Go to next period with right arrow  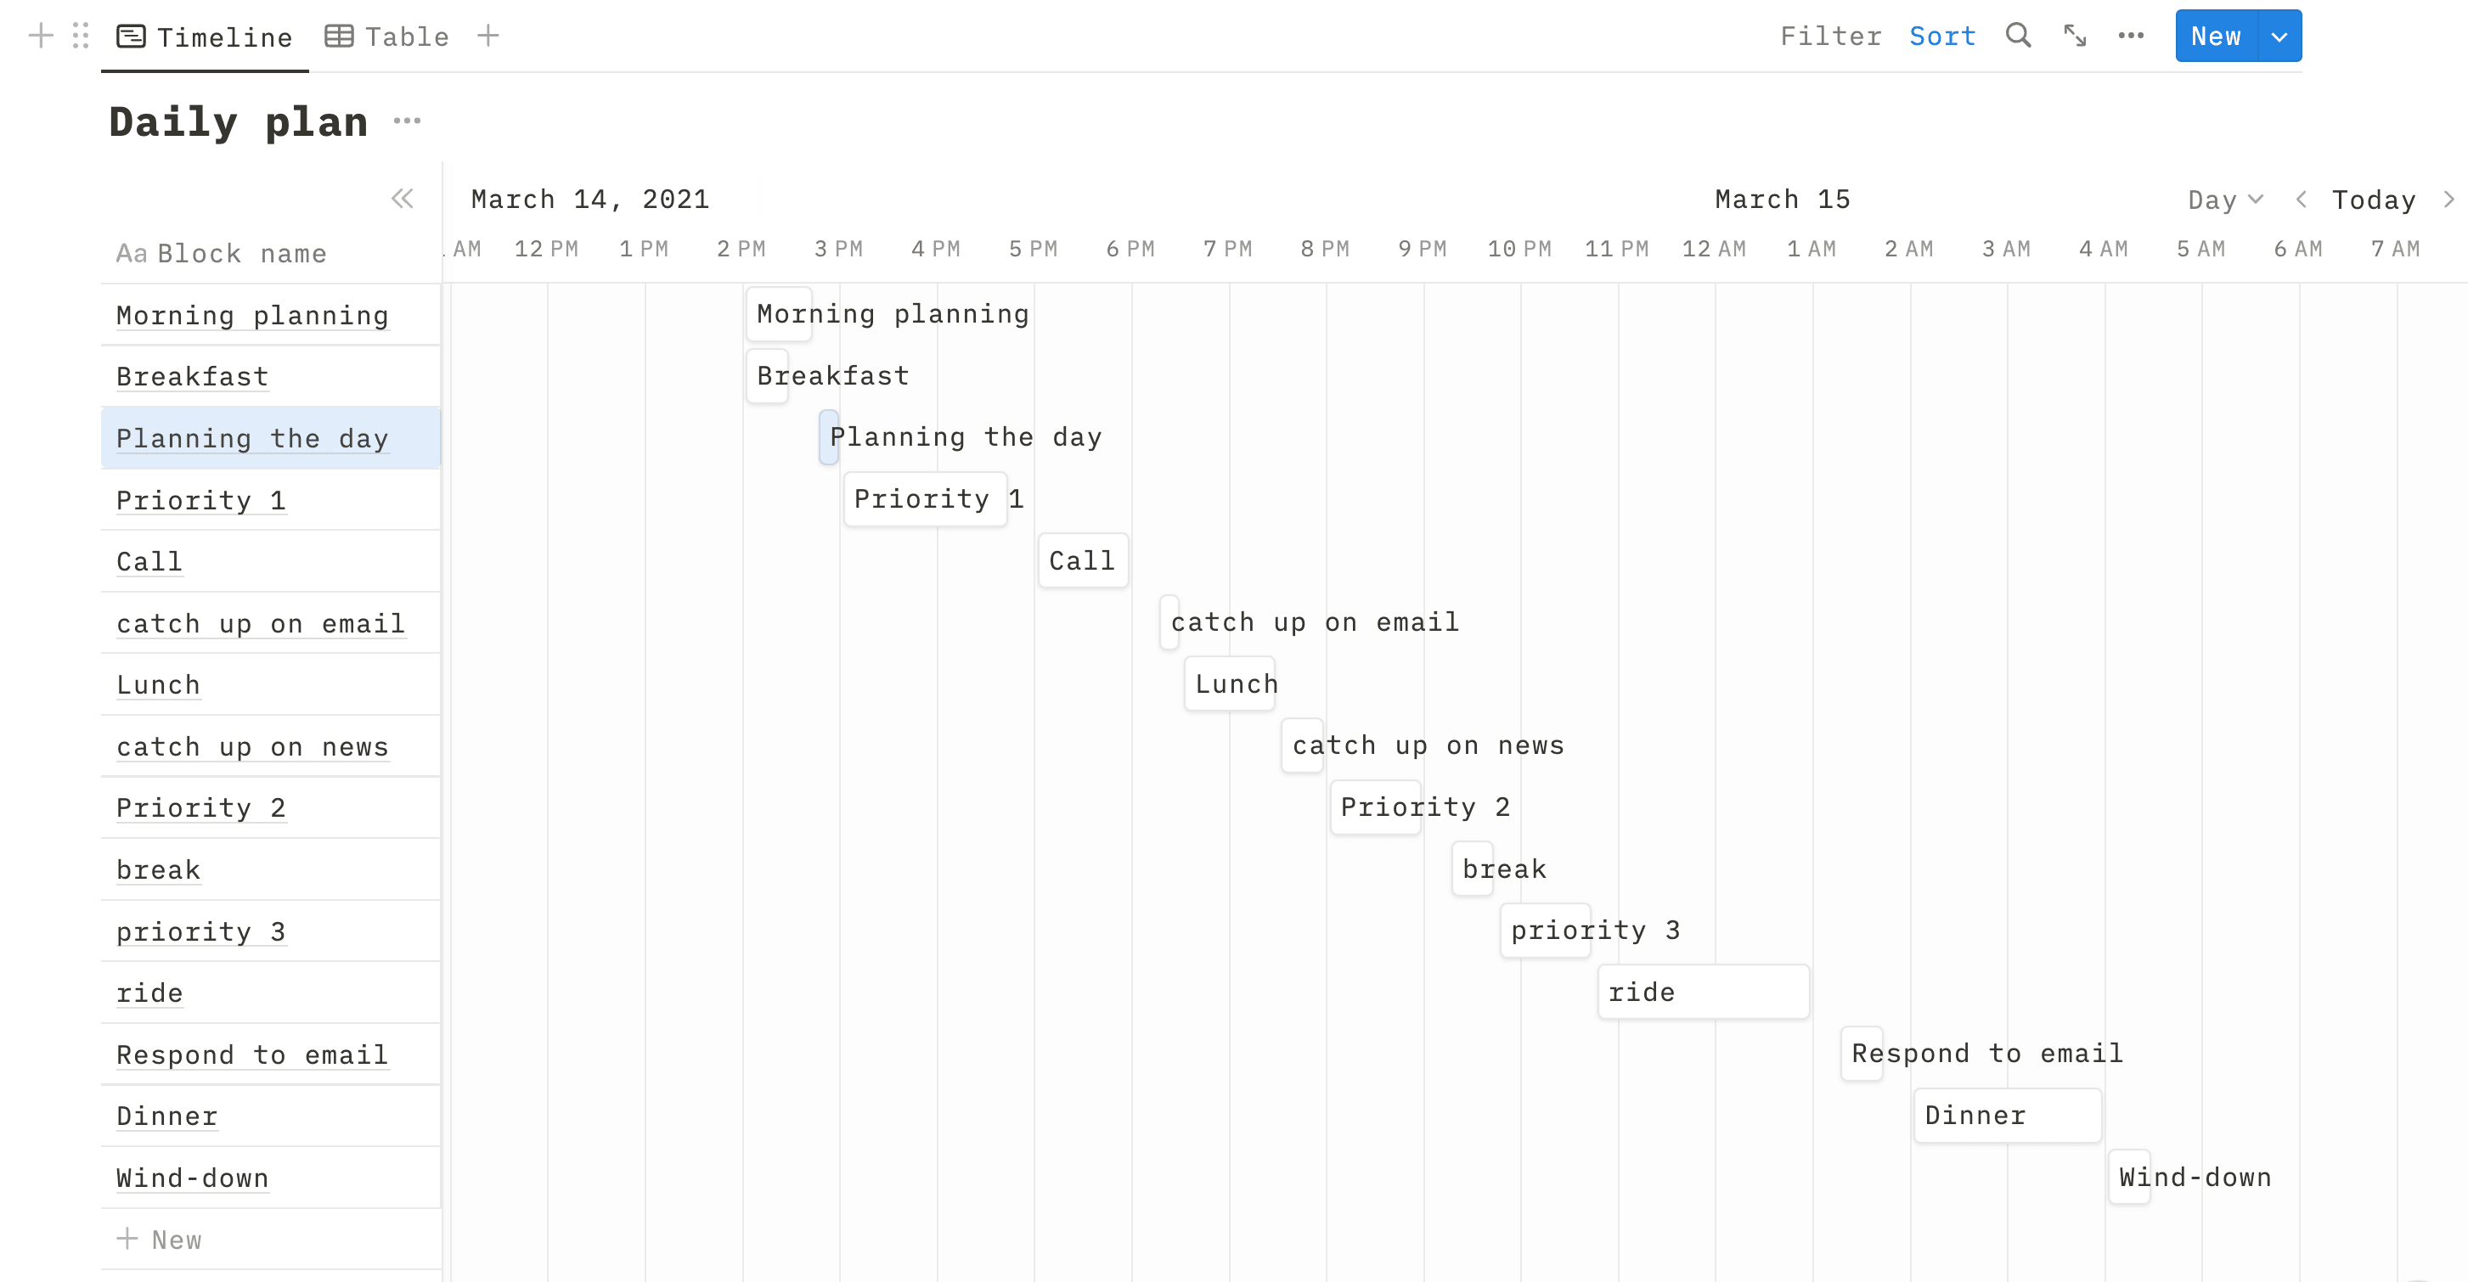tap(2448, 200)
